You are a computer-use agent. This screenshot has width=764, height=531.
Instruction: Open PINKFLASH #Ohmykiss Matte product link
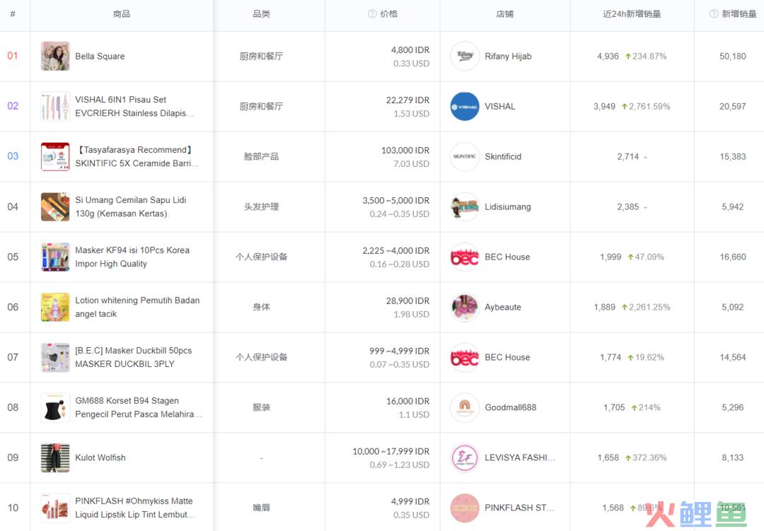tap(135, 508)
